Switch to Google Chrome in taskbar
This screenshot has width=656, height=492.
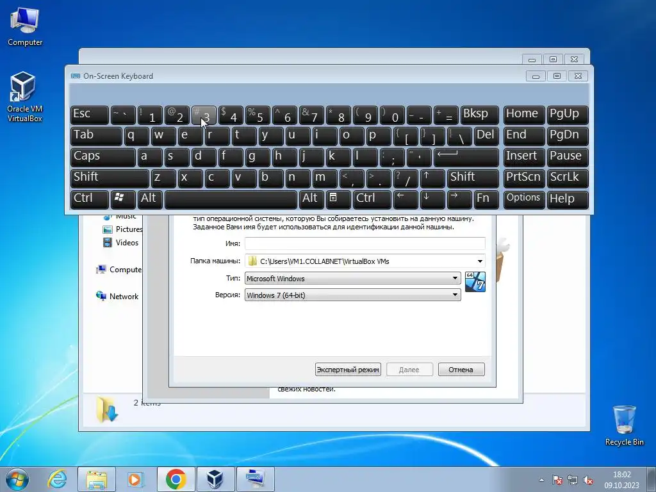[176, 479]
